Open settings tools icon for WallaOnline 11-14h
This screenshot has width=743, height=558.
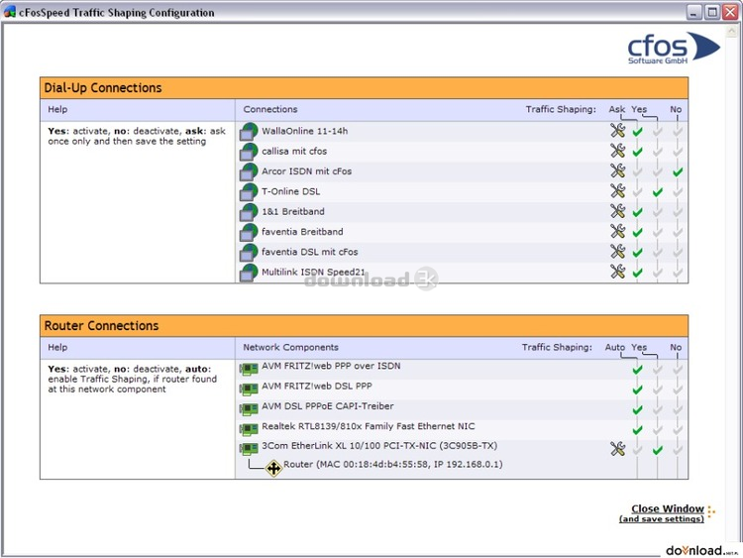coord(617,131)
